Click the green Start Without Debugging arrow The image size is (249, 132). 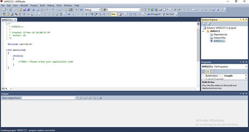[77, 10]
